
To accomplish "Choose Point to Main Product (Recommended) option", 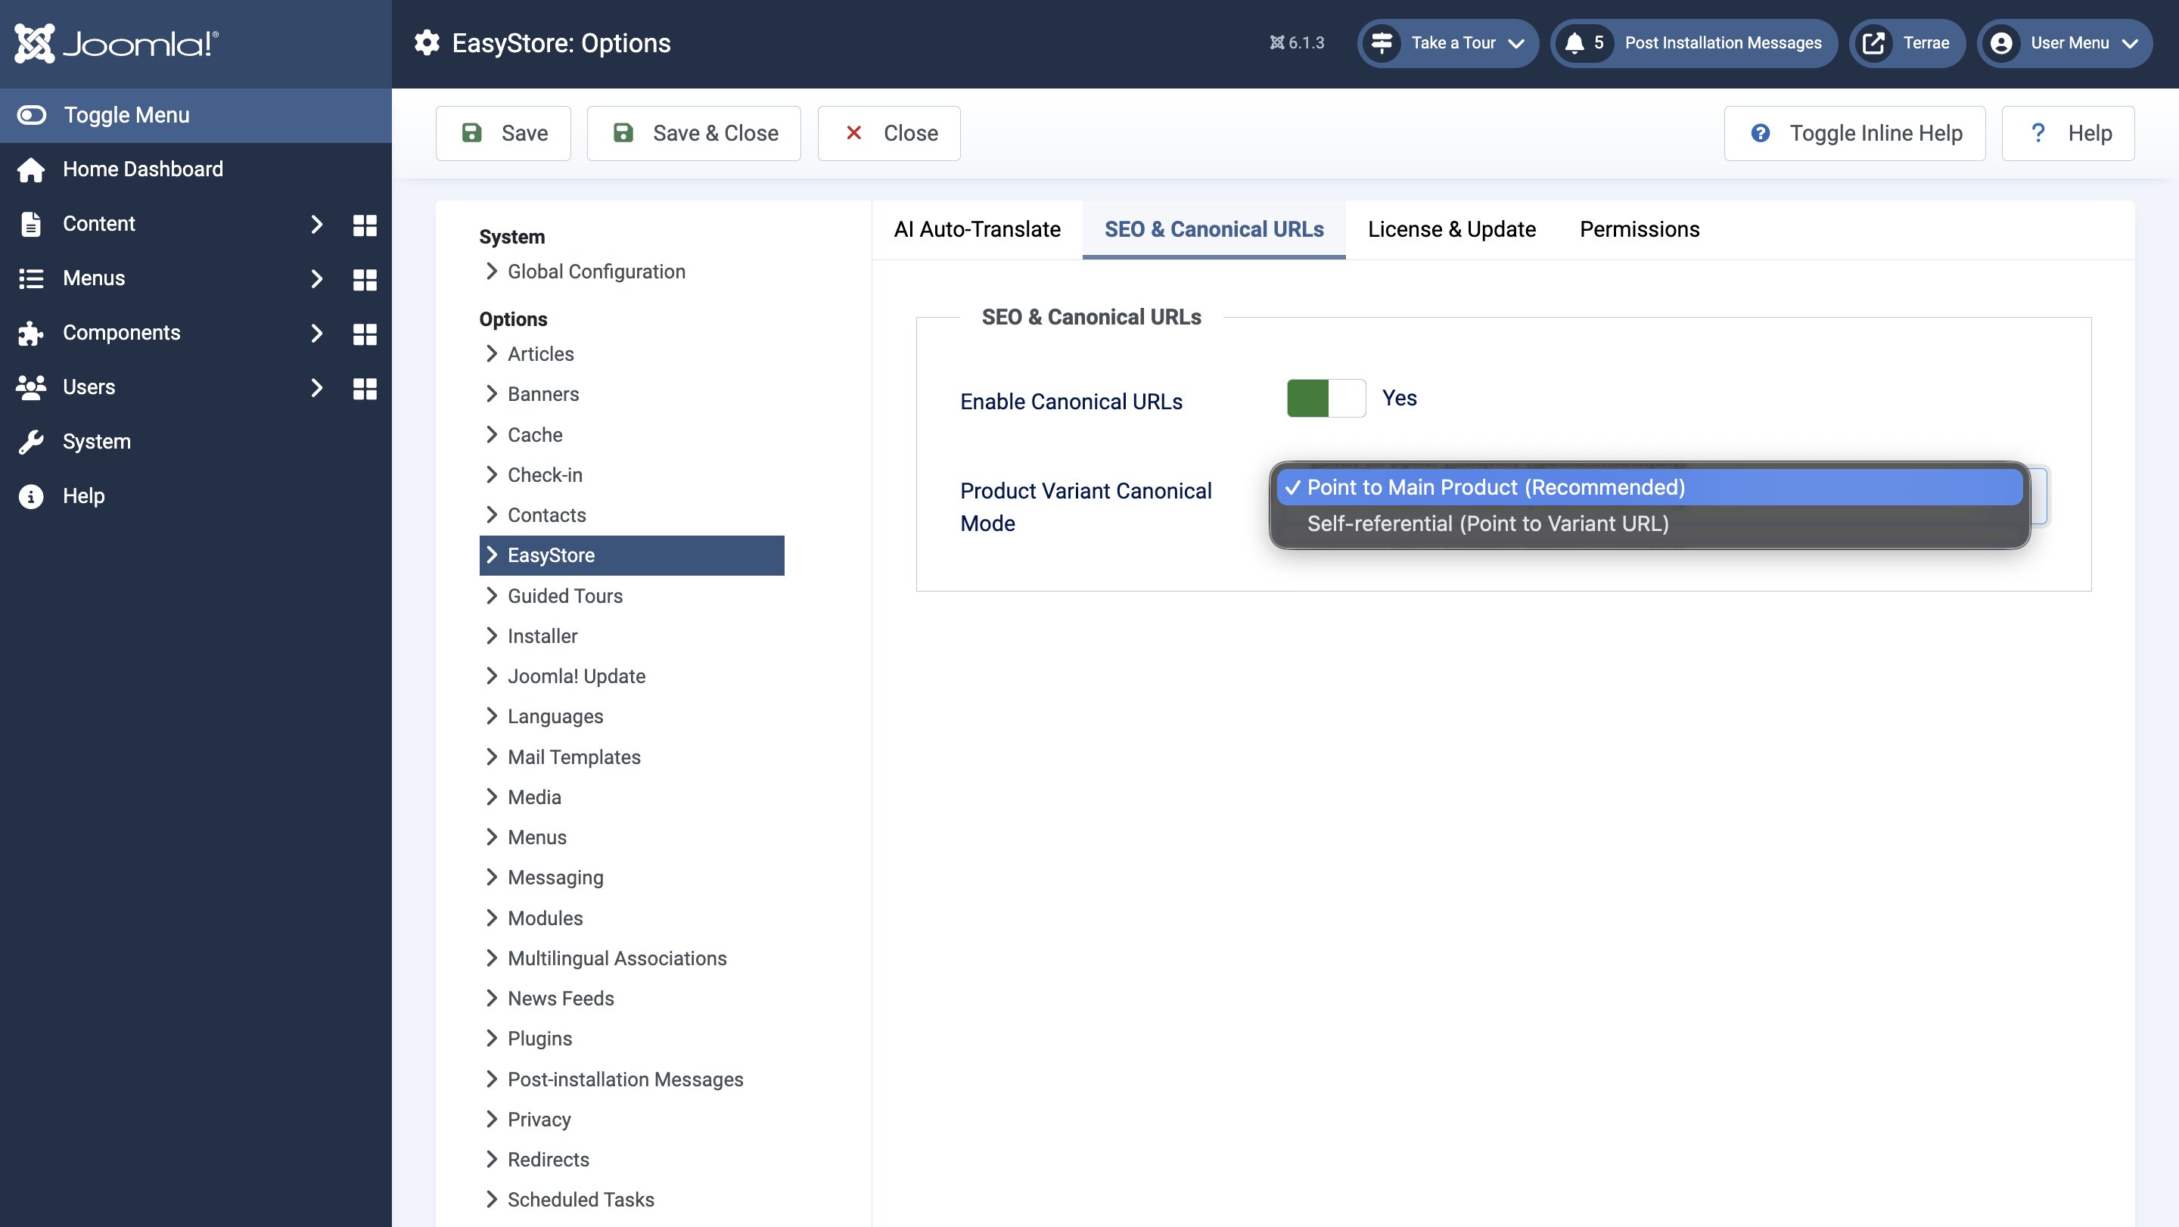I will coord(1649,488).
